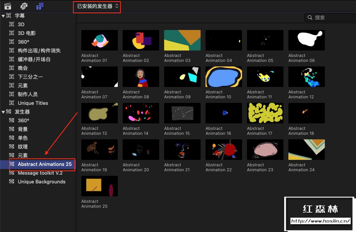Select Abstract Animation 23 thumbnail
The height and width of the screenshot is (232, 356).
(x=265, y=150)
